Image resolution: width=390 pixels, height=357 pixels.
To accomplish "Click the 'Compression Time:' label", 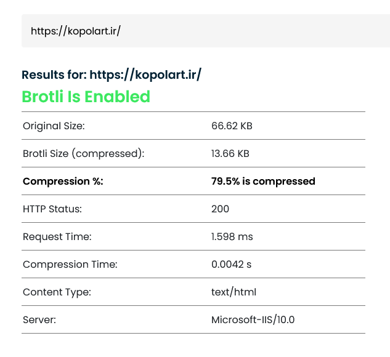I will coord(70,264).
